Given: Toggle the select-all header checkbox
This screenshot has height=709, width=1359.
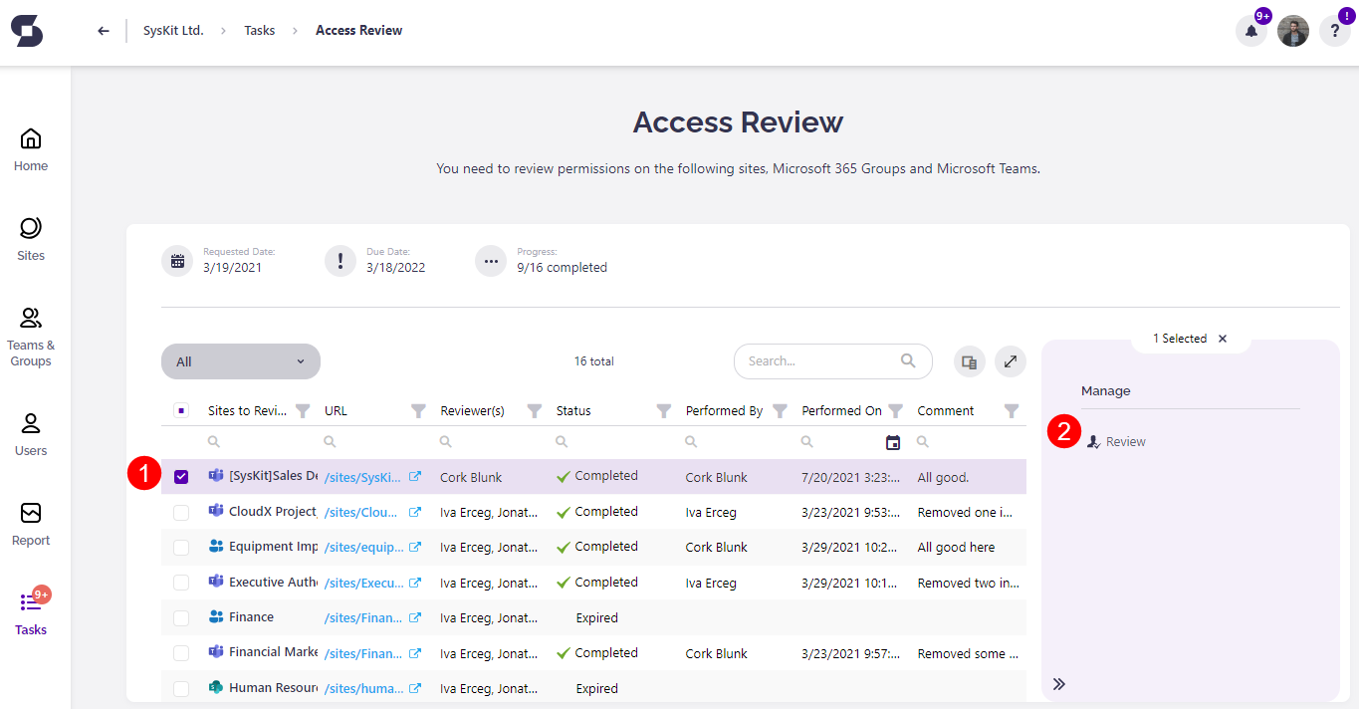Looking at the screenshot, I should pos(181,410).
